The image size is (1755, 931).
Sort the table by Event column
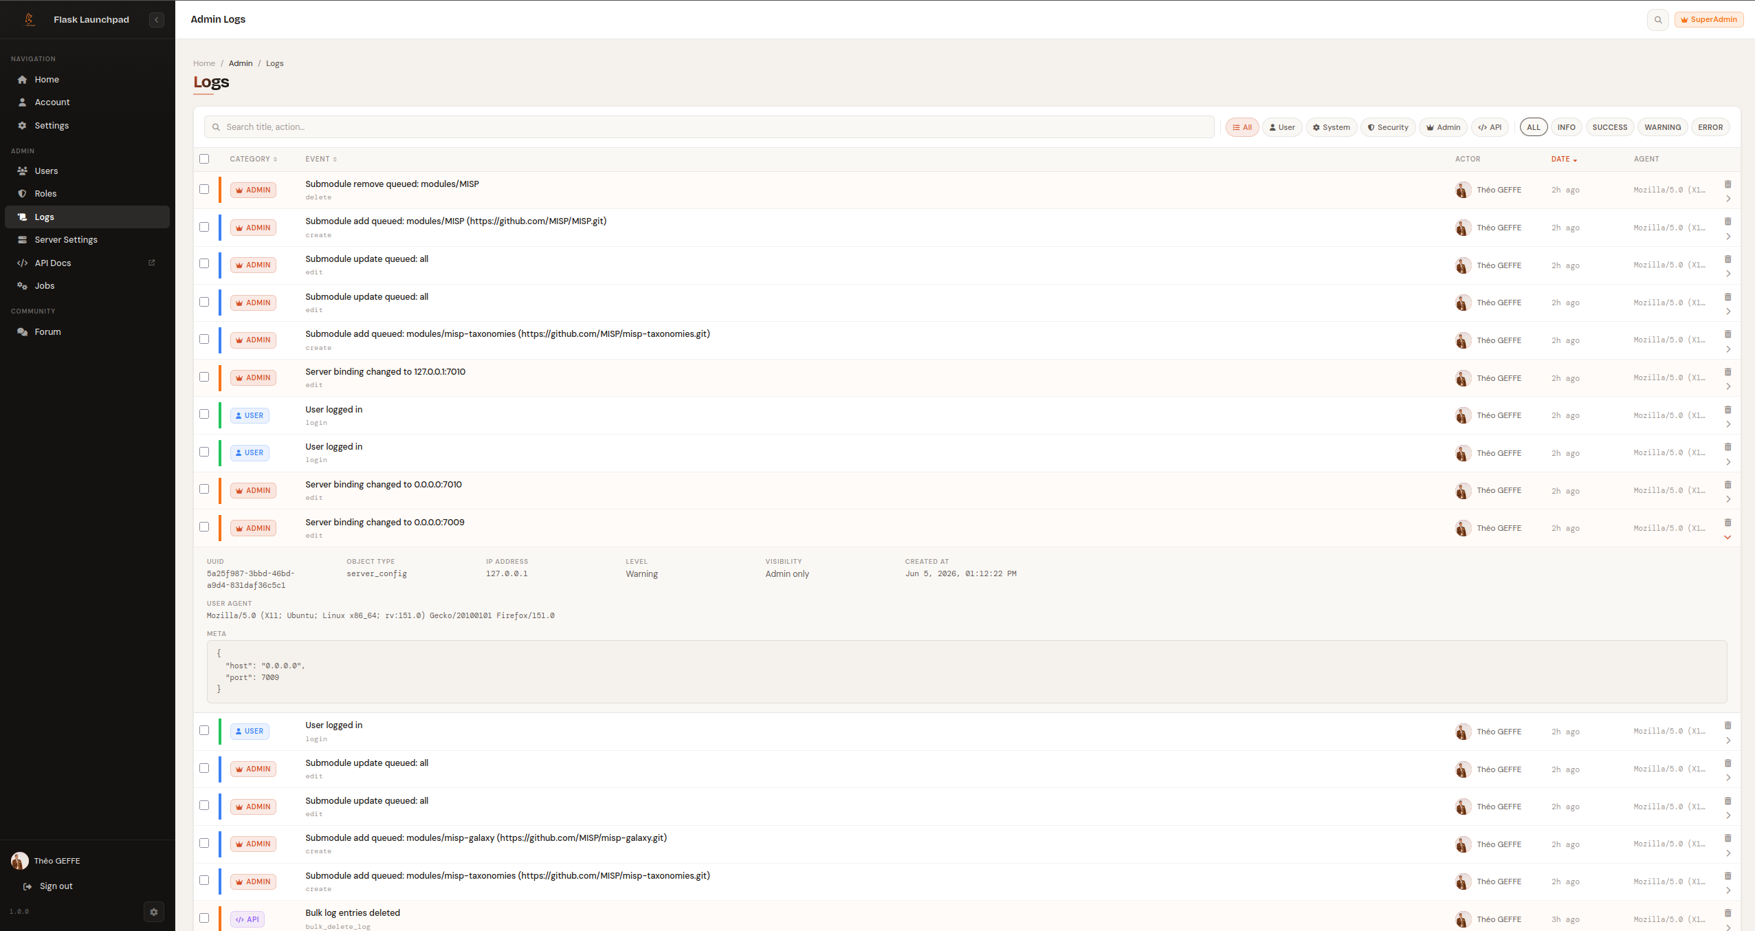321,160
